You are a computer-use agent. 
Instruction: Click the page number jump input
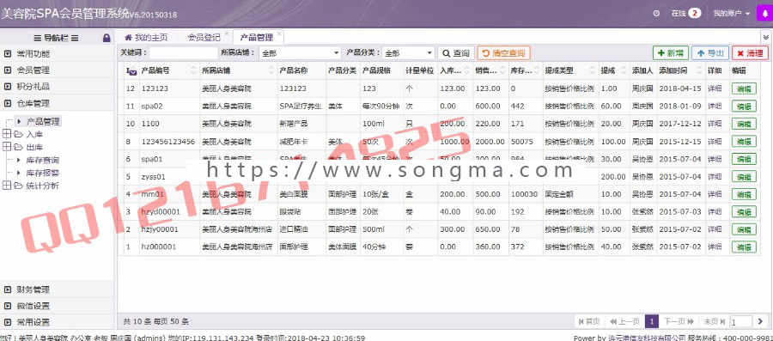[741, 322]
